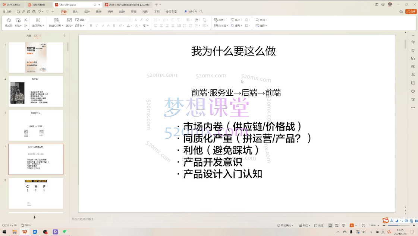Viewport: 418px width, 236px height.
Task: Start slideshow from current page (当页开始)
Action: click(x=38, y=22)
